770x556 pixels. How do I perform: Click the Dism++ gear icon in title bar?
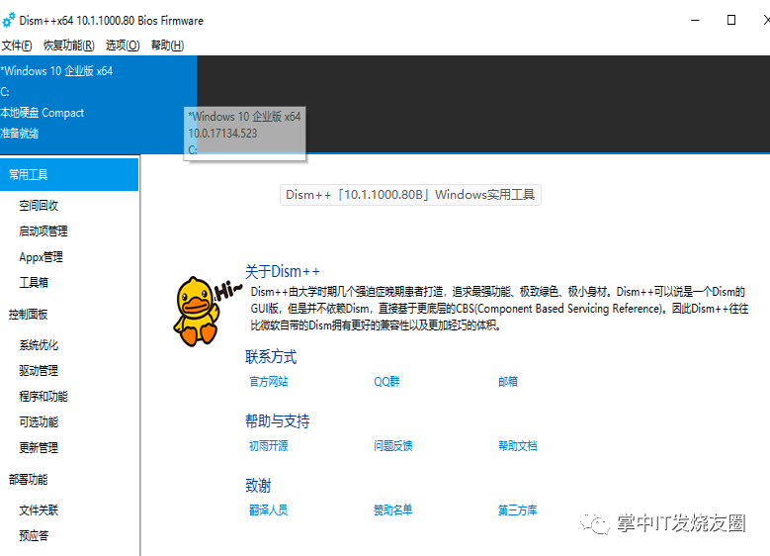[8, 20]
